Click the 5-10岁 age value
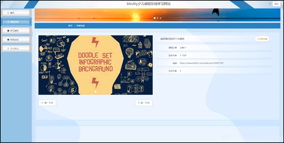 [x=183, y=55]
